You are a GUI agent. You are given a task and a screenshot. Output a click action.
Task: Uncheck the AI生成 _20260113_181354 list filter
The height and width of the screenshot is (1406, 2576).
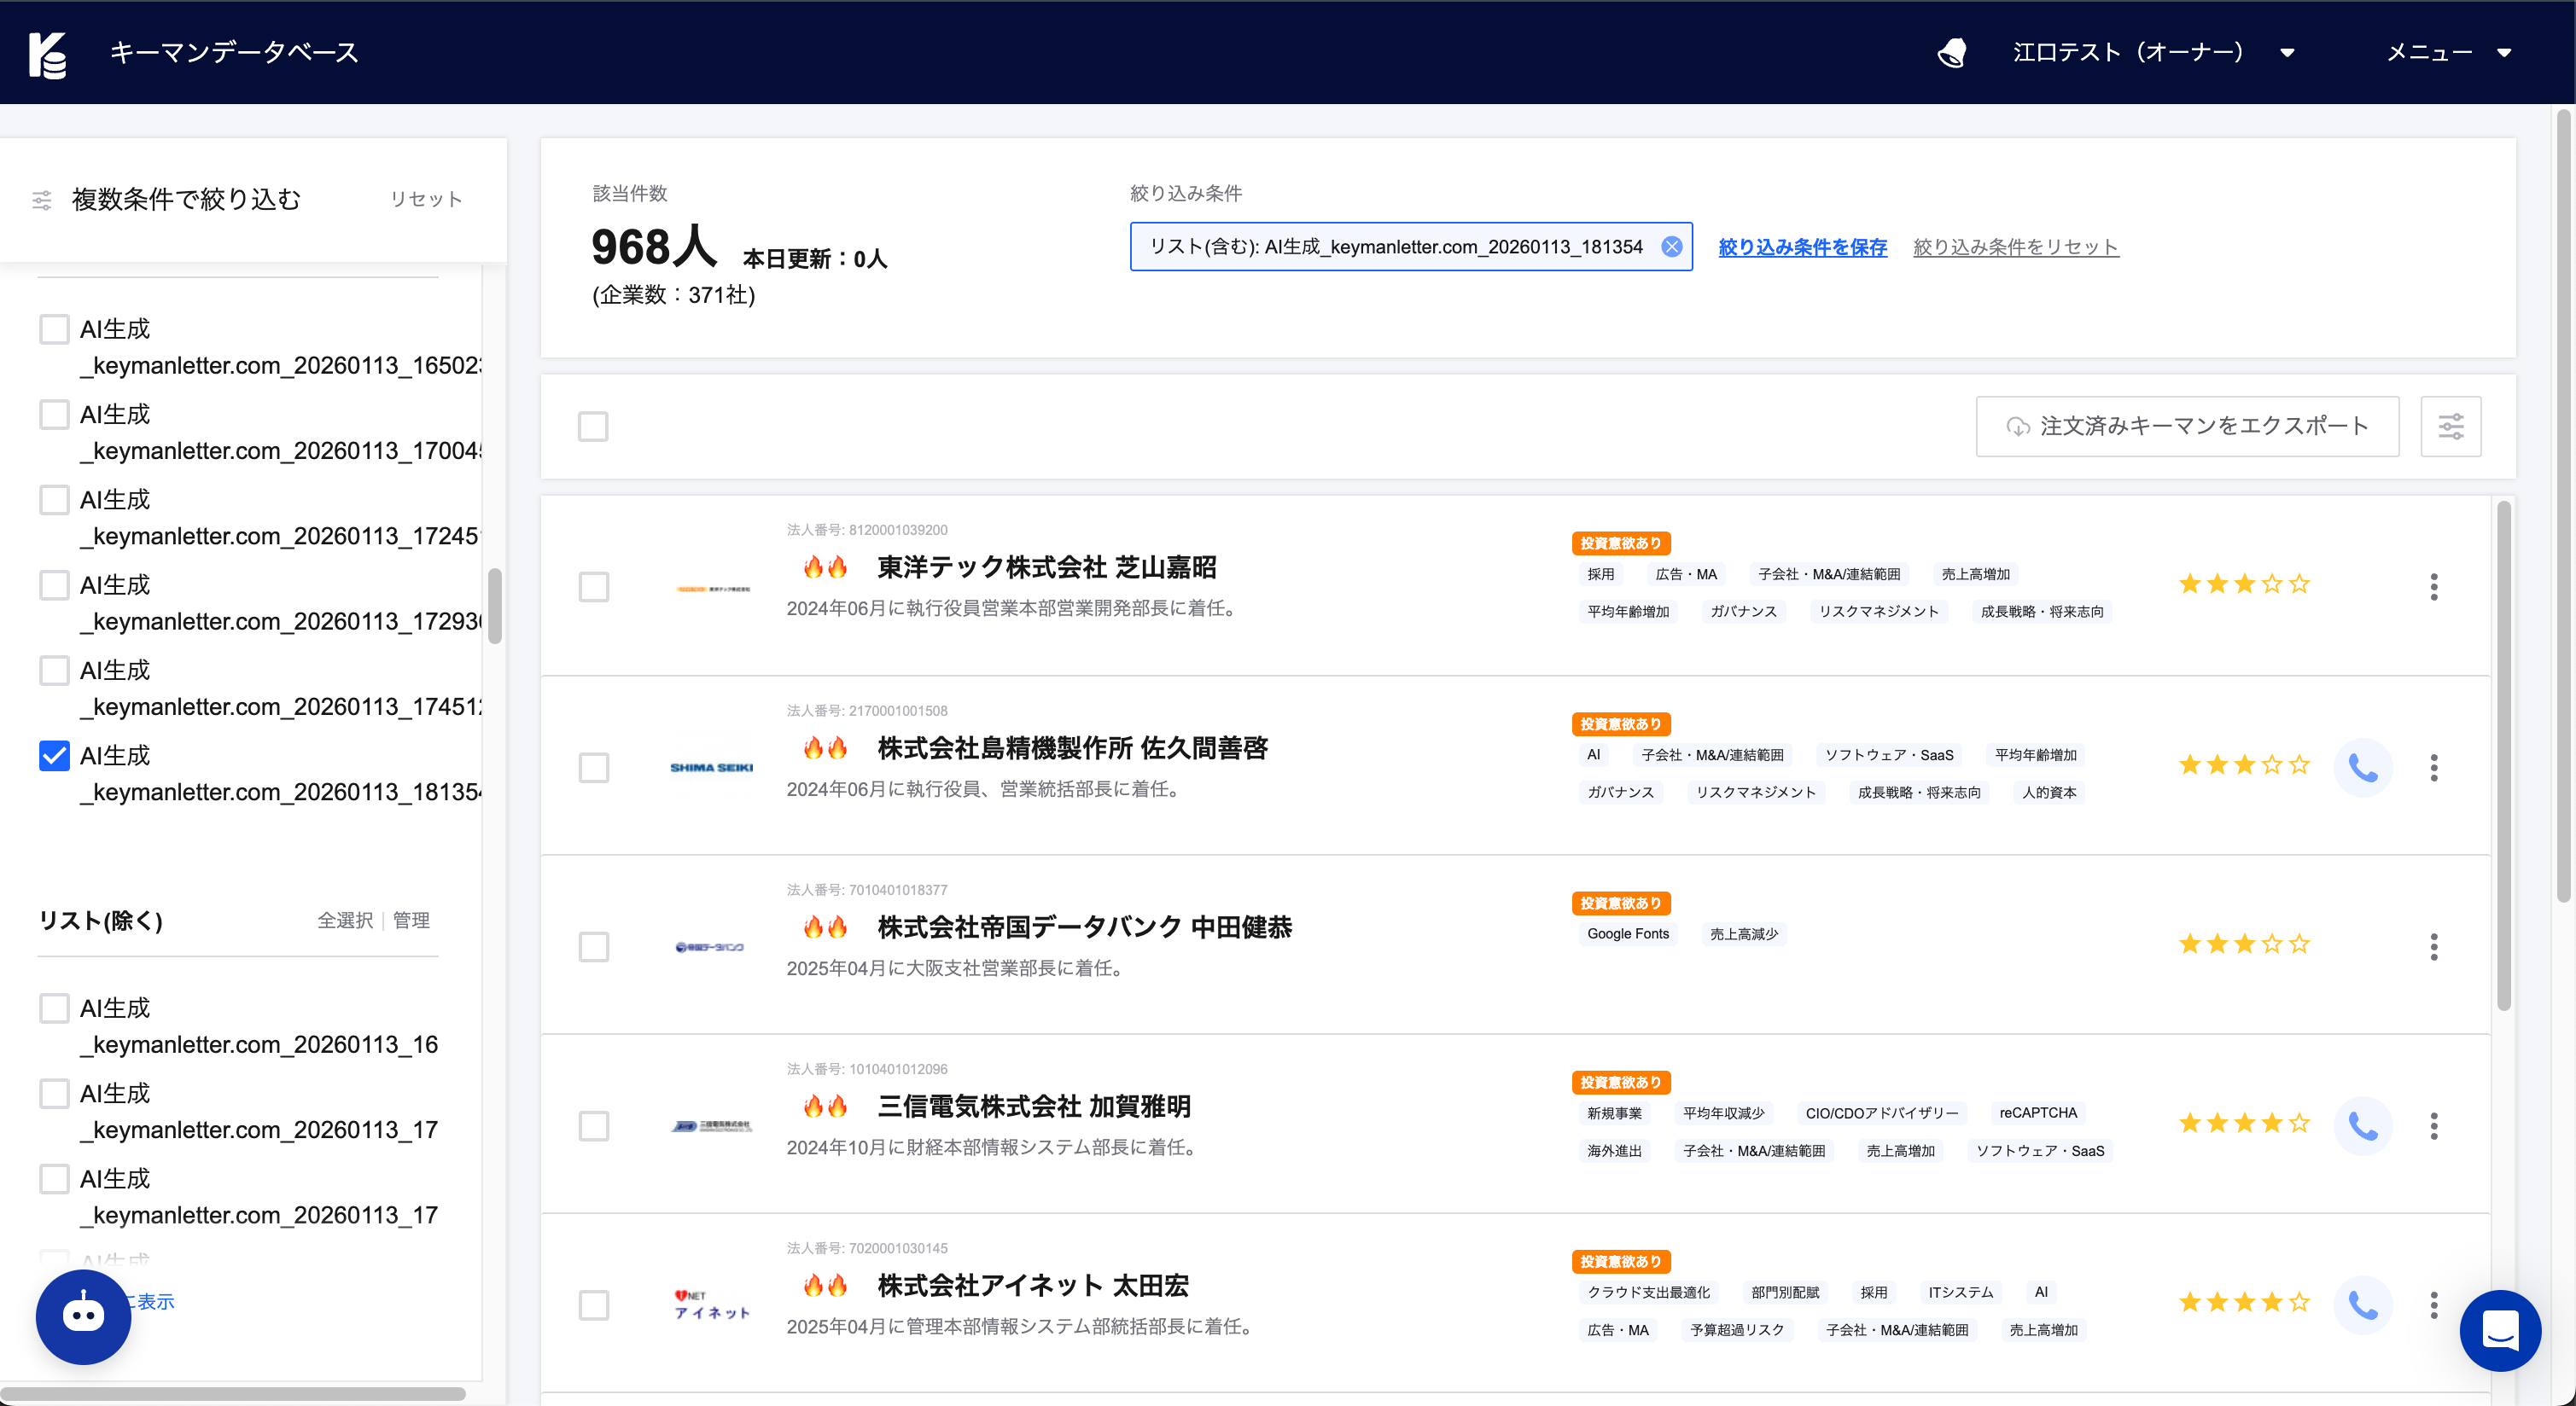tap(54, 755)
